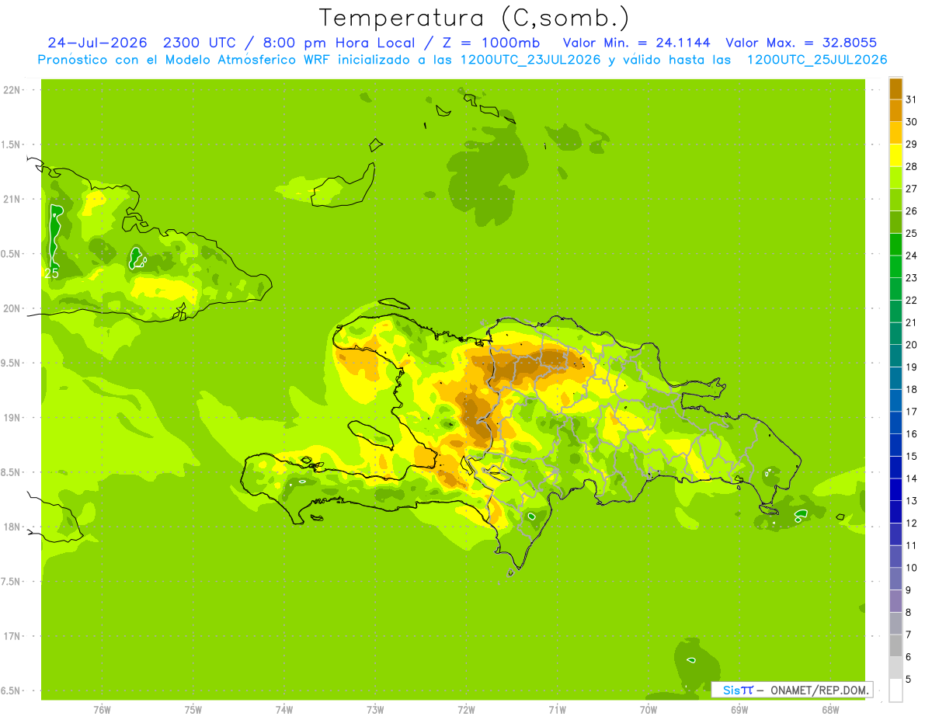The height and width of the screenshot is (720, 932).
Task: Click the "22N" latitude axis label
Action: pyautogui.click(x=12, y=90)
